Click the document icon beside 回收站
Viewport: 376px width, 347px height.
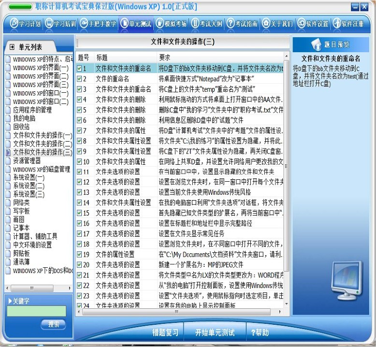pyautogui.click(x=8, y=127)
